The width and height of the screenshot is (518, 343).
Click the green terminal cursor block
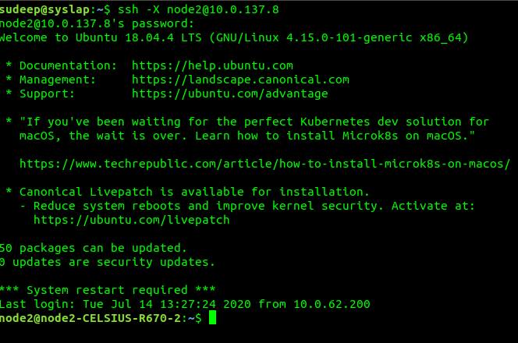coord(213,317)
